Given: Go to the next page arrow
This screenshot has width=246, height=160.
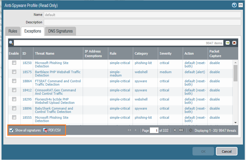Looking at the screenshot, I should click(175, 130).
